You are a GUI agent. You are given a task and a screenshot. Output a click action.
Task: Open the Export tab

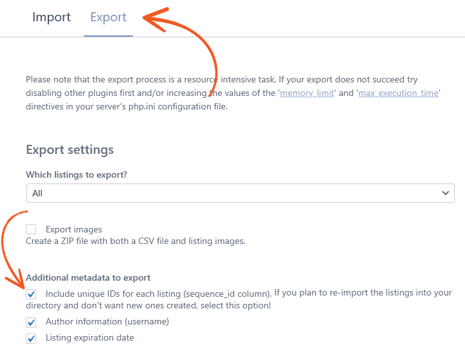[108, 18]
